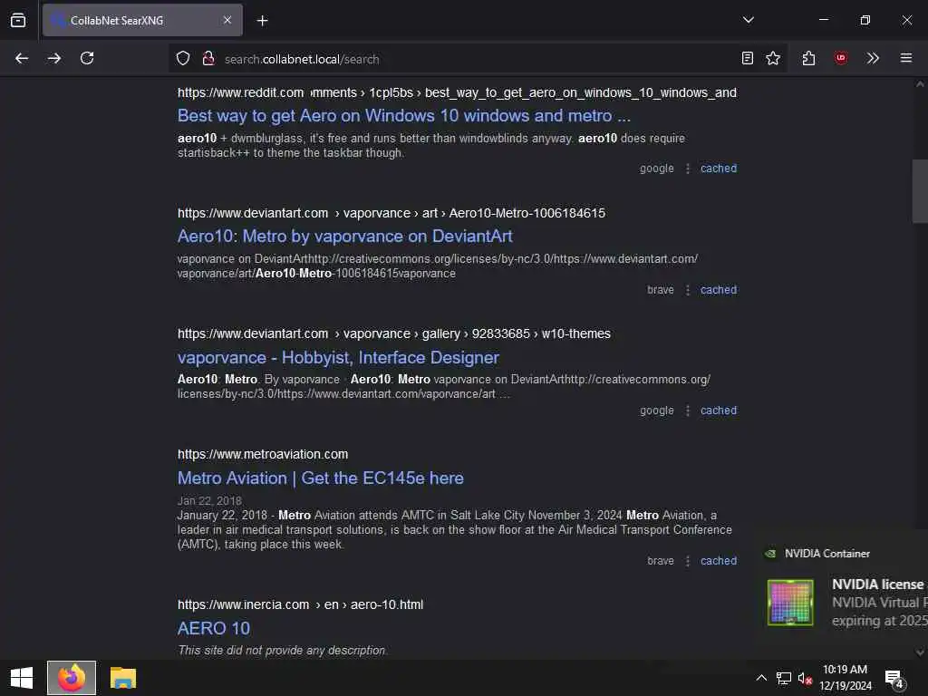Open cached copy of vaporvance Hobbyist result
Image resolution: width=928 pixels, height=696 pixels.
click(x=719, y=411)
